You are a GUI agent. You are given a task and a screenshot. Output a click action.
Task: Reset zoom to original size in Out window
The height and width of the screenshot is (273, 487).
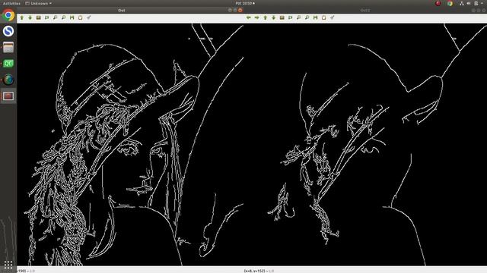[x=39, y=17]
